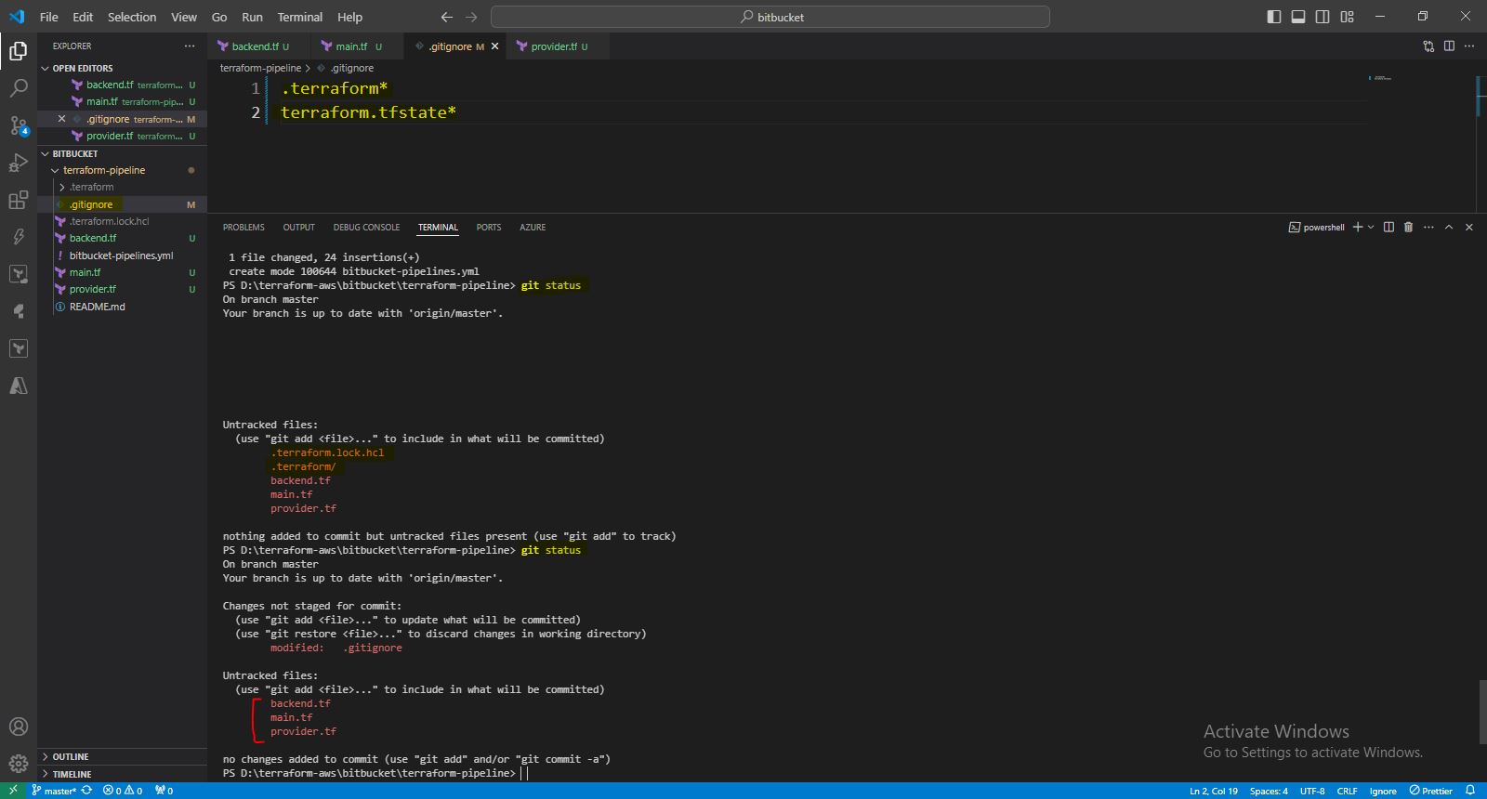Image resolution: width=1487 pixels, height=799 pixels.
Task: Click the kill terminal trash icon
Action: (x=1408, y=227)
